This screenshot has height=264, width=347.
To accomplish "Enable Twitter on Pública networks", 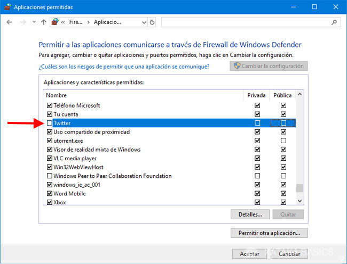I will tap(283, 123).
